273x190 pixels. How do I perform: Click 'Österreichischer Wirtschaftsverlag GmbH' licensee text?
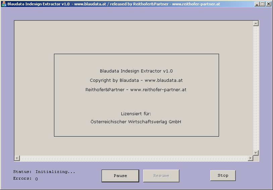[x=136, y=122]
